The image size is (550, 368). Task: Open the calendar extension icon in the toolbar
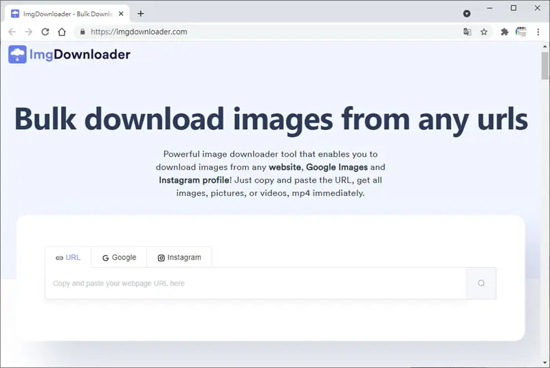521,32
